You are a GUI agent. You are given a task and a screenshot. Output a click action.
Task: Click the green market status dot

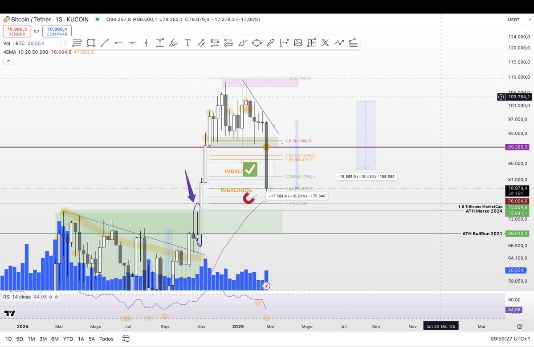click(x=97, y=20)
